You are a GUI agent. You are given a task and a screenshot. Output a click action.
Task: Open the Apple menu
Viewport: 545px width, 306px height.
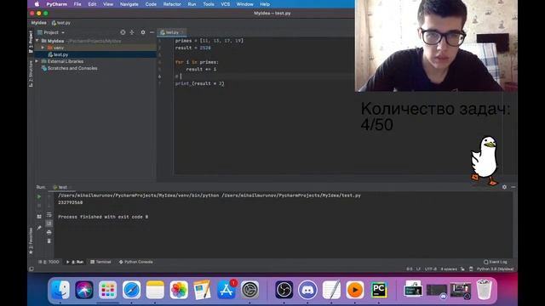click(x=37, y=4)
